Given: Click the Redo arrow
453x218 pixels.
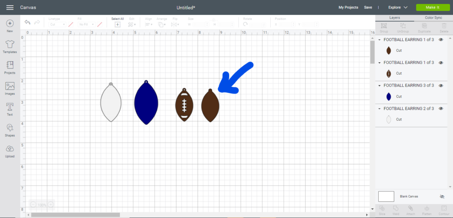Looking at the screenshot, I should pos(37,22).
